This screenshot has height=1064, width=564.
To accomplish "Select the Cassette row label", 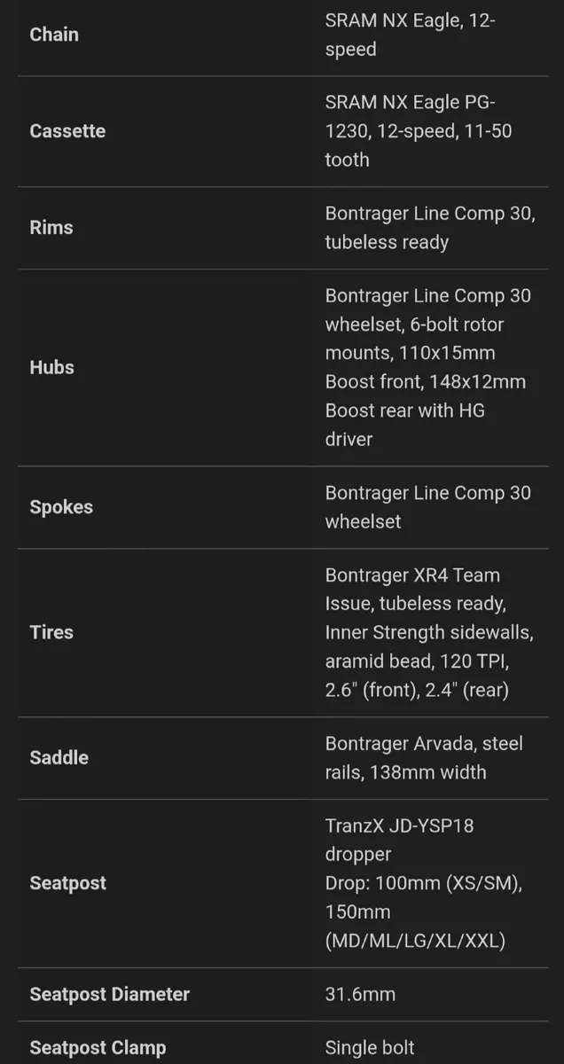I will click(x=67, y=130).
